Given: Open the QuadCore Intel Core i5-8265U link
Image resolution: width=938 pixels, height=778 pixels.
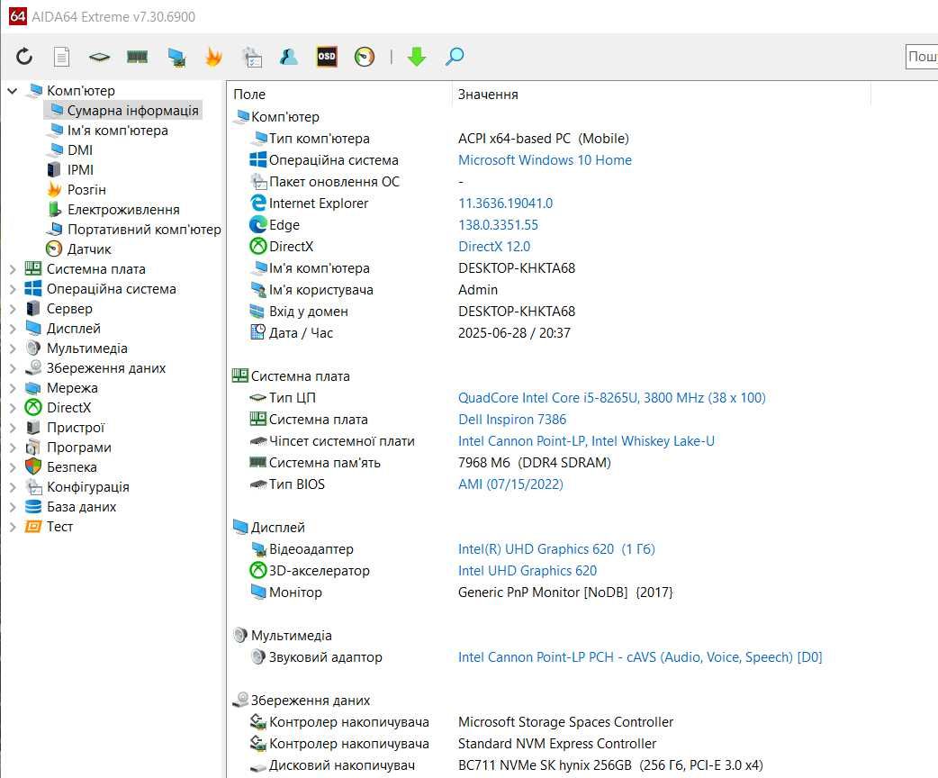Looking at the screenshot, I should [x=611, y=397].
